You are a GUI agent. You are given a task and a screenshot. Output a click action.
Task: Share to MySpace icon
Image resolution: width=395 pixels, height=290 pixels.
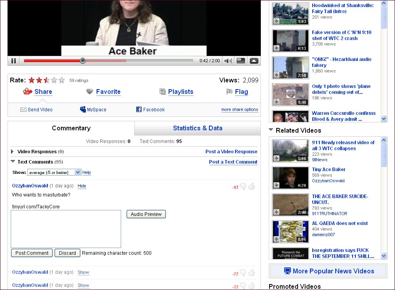coord(83,109)
